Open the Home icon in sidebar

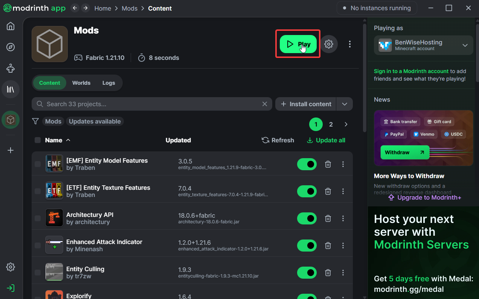click(11, 26)
